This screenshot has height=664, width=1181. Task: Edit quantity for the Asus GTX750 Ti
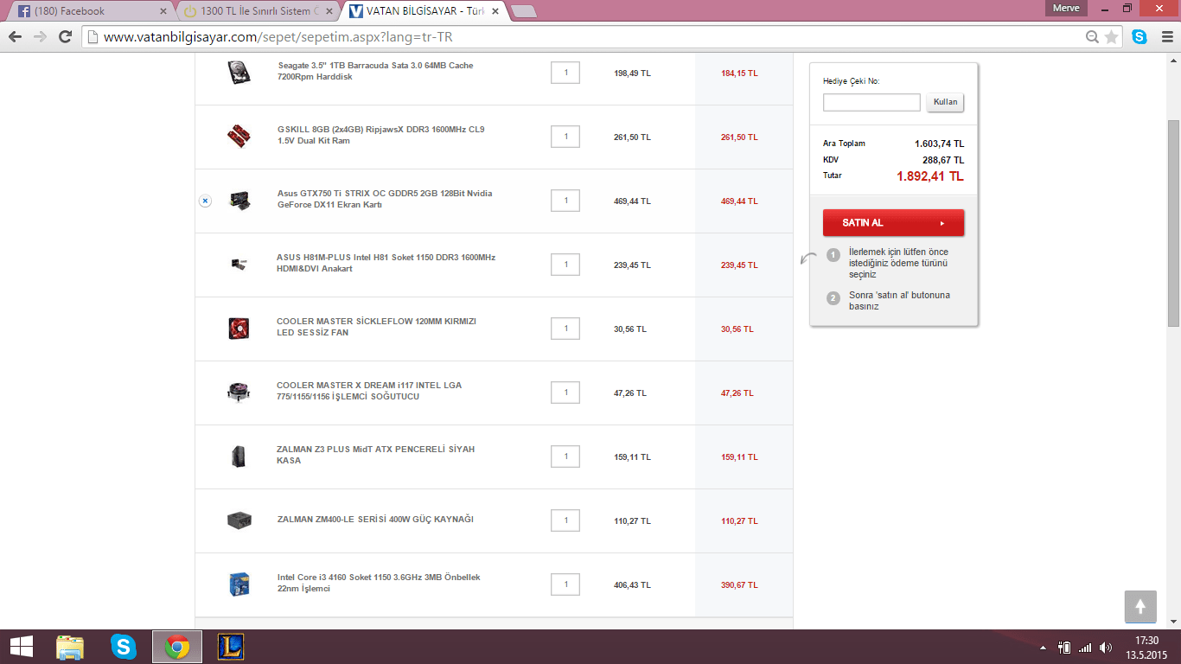565,201
